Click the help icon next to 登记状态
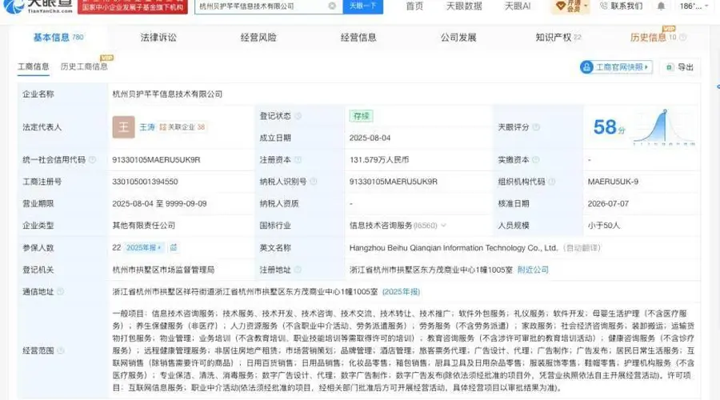Screen dimensions: 720x400 tap(298, 116)
